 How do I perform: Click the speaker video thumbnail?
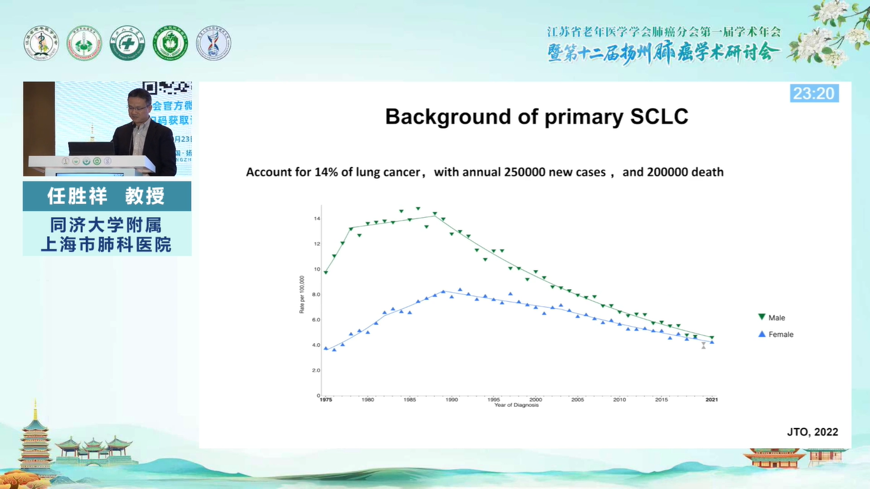(107, 129)
